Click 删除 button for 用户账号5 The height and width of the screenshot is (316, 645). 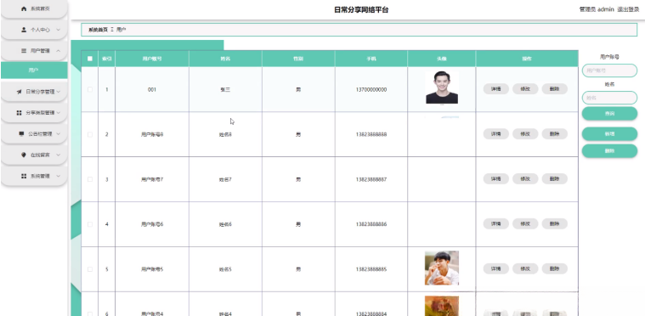(555, 268)
